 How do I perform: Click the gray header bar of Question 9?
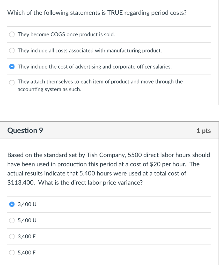coord(109,130)
